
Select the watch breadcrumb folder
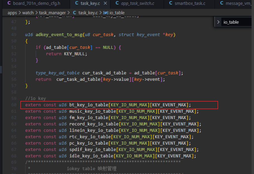click(x=28, y=13)
